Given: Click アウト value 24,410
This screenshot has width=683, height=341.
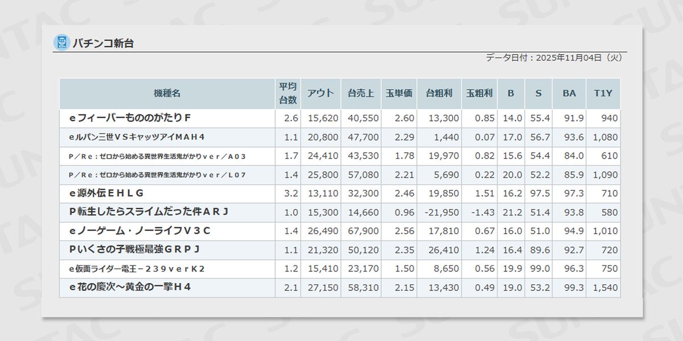Looking at the screenshot, I should (x=323, y=156).
